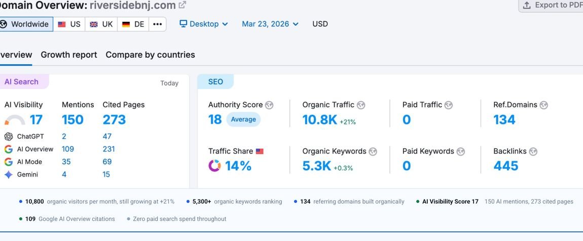Screen dimensions: 583x241
Task: Click the globe icon next to Organic Traffic
Action: click(x=360, y=105)
